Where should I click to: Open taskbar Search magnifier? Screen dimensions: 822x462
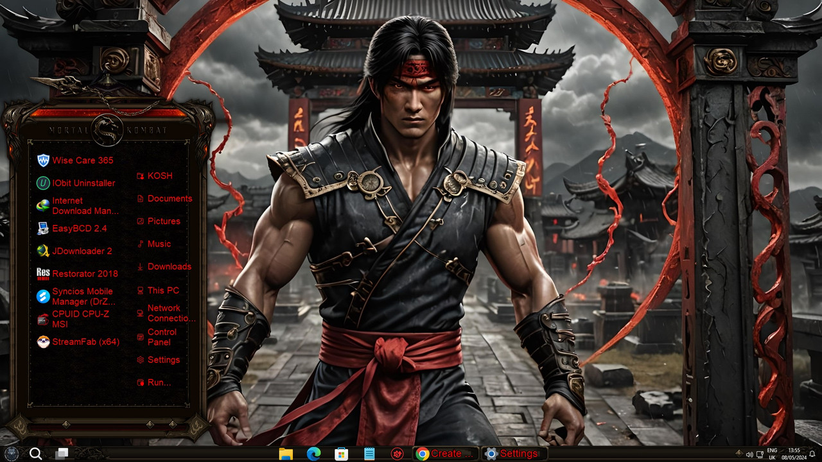pos(36,454)
